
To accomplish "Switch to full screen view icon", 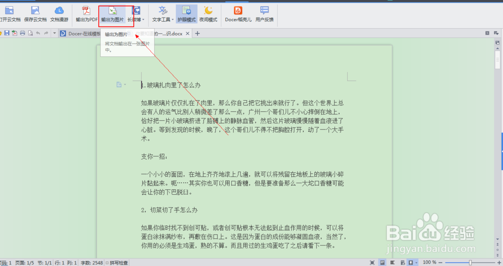I will tap(372, 262).
